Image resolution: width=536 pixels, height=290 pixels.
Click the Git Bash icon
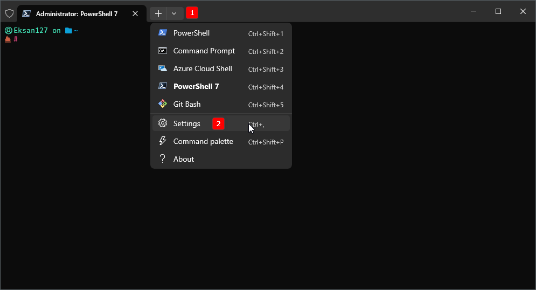point(162,104)
